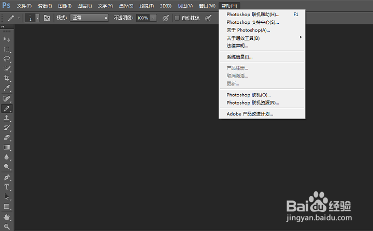Select the Gradient tool

[x=7, y=148]
